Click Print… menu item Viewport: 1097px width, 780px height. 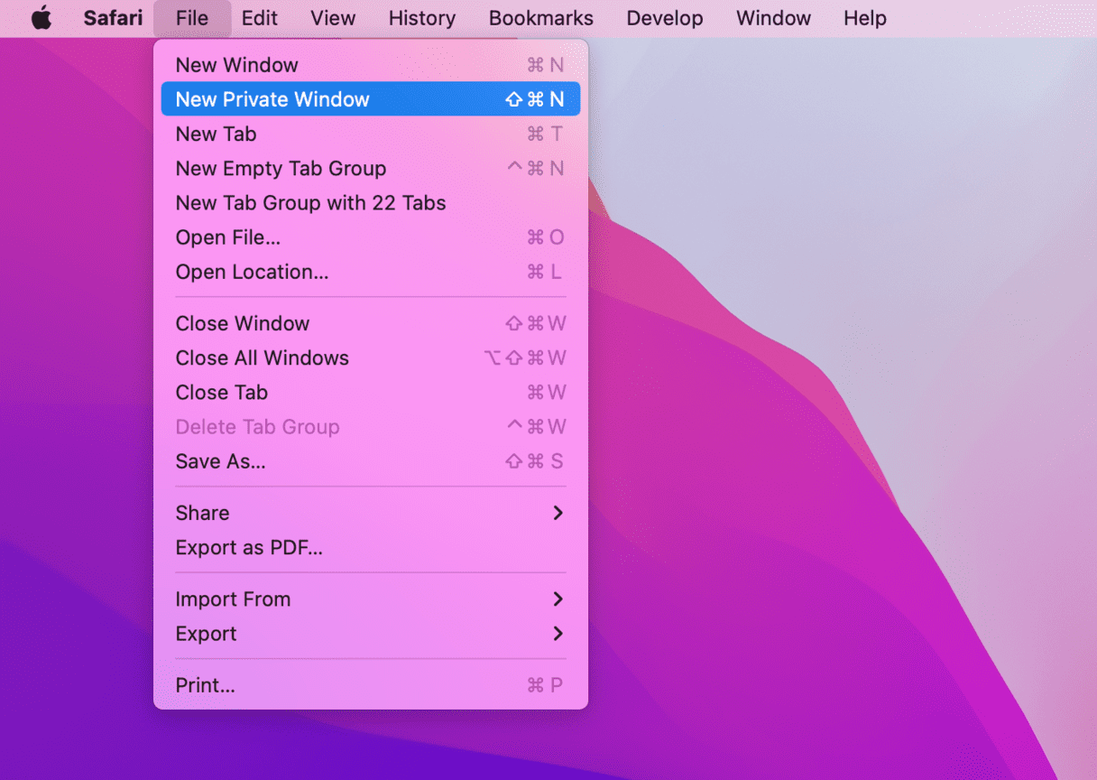205,685
